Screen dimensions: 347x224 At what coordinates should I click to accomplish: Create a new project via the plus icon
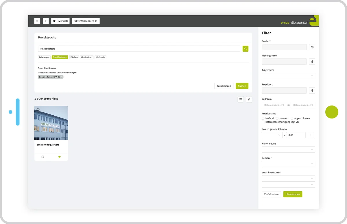point(45,21)
